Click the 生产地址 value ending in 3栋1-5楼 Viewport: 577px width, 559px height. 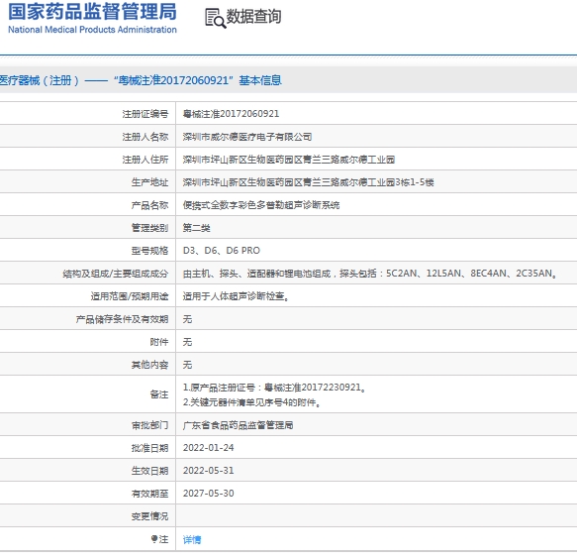[309, 182]
